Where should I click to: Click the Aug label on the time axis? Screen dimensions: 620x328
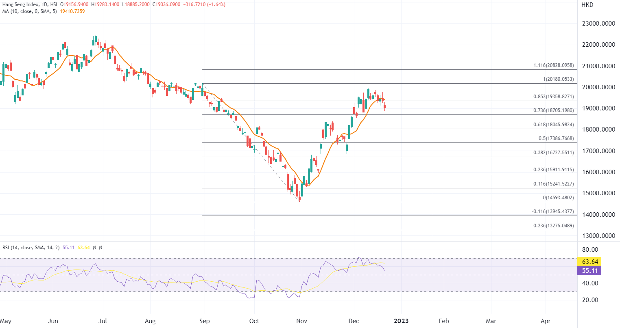coord(150,321)
